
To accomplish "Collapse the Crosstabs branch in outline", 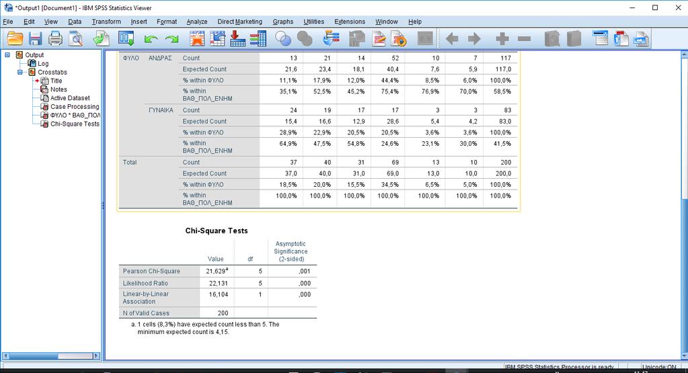I will point(20,72).
